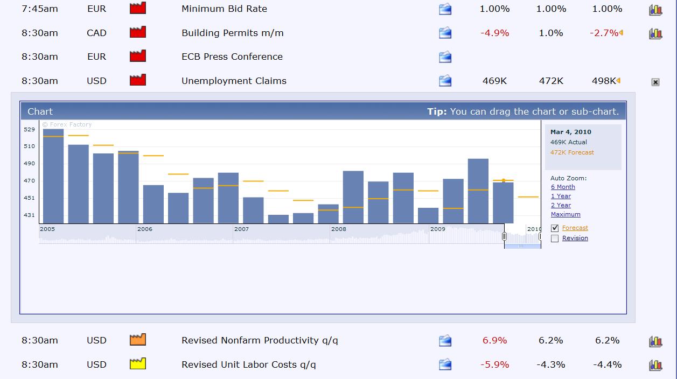Viewport: 677px width, 379px height.
Task: Open detail folder for Unemployment Claims
Action: (445, 81)
